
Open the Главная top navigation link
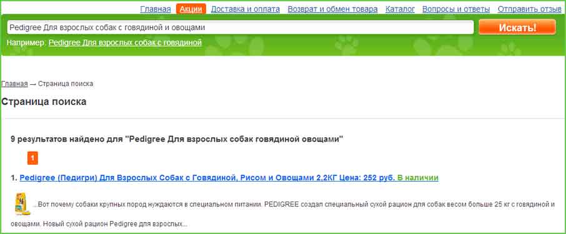[x=155, y=9]
